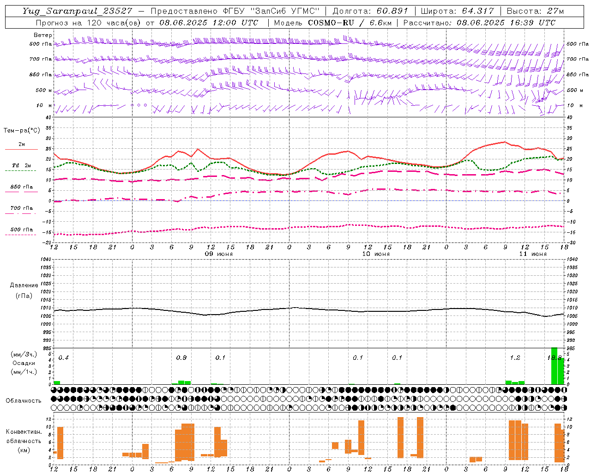591x473 pixels.
Task: Select the 'Долгота: 60.891' longitude value
Action: [x=370, y=11]
